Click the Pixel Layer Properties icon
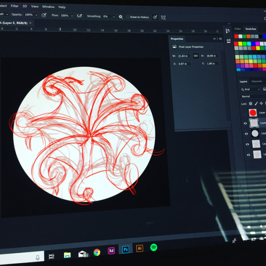The image size is (266, 266). pyautogui.click(x=174, y=46)
